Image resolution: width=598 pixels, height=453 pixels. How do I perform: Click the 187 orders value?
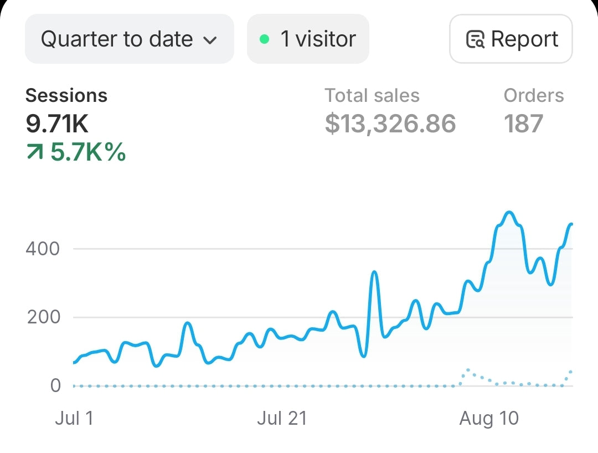click(x=523, y=124)
